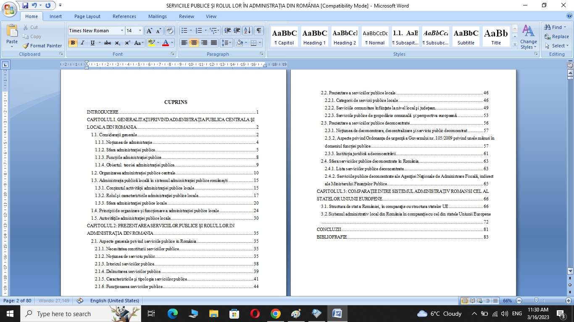This screenshot has height=322, width=574.
Task: Open the Windows Start menu
Action: pos(10,314)
